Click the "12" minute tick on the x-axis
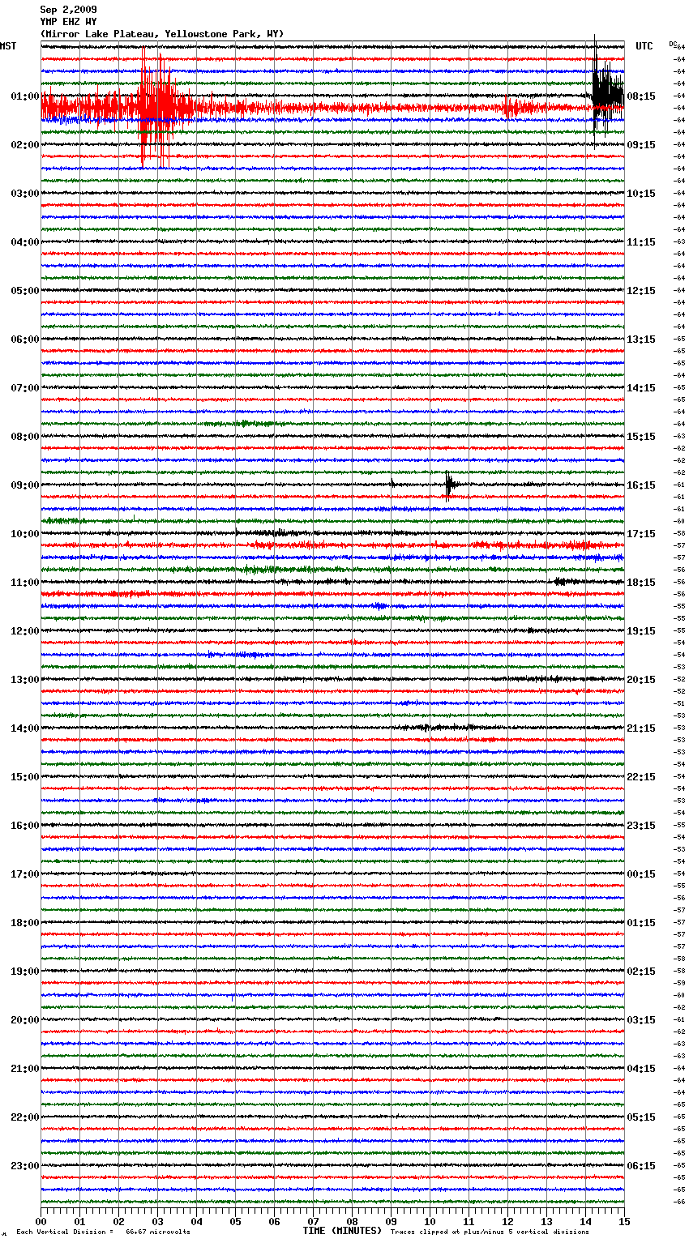689x1243 pixels. click(x=507, y=1221)
